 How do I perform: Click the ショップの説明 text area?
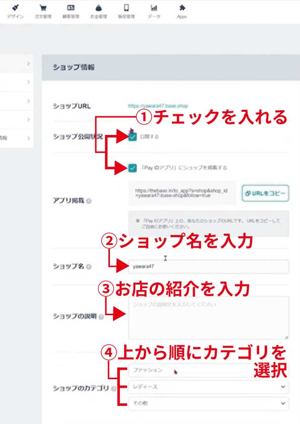tap(208, 318)
